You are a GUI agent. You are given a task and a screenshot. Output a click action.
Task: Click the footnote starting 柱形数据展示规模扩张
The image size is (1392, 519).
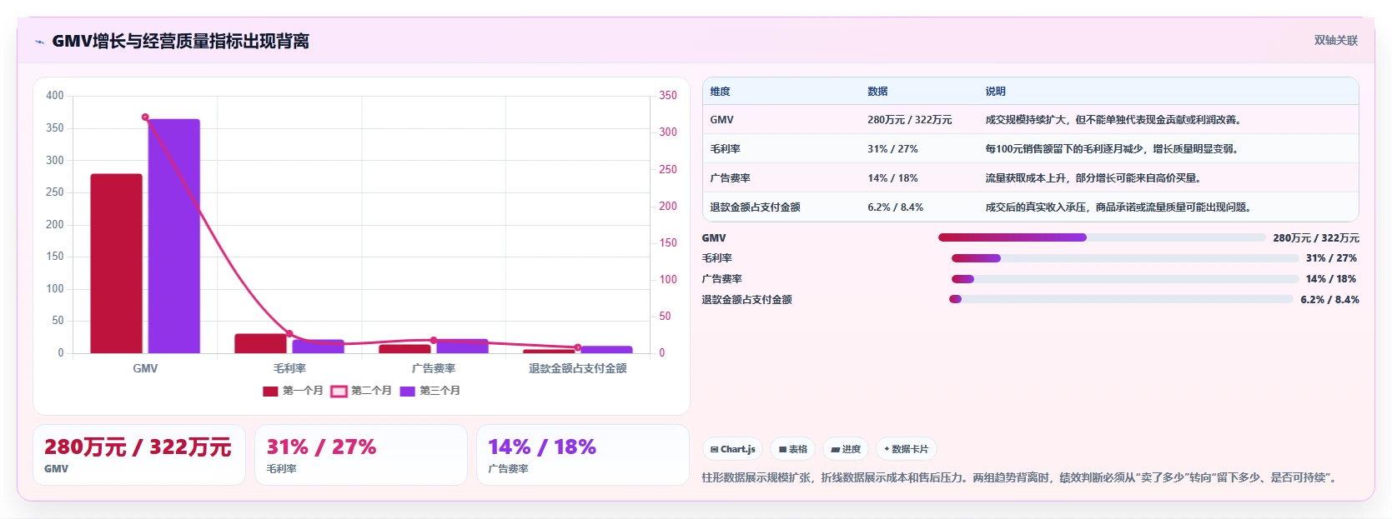pos(1022,478)
